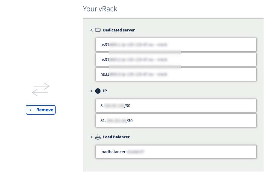Image resolution: width=269 pixels, height=176 pixels.
Task: Collapse the Load Balancer section chevron
Action: coord(91,137)
